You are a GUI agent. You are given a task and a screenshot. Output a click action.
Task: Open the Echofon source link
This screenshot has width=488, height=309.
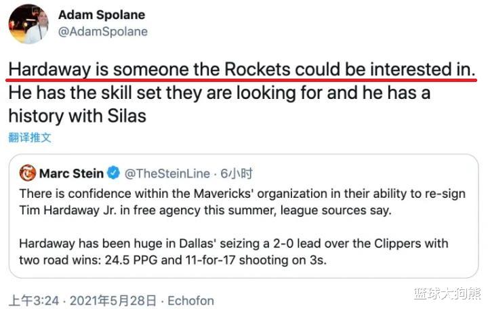coord(190,299)
